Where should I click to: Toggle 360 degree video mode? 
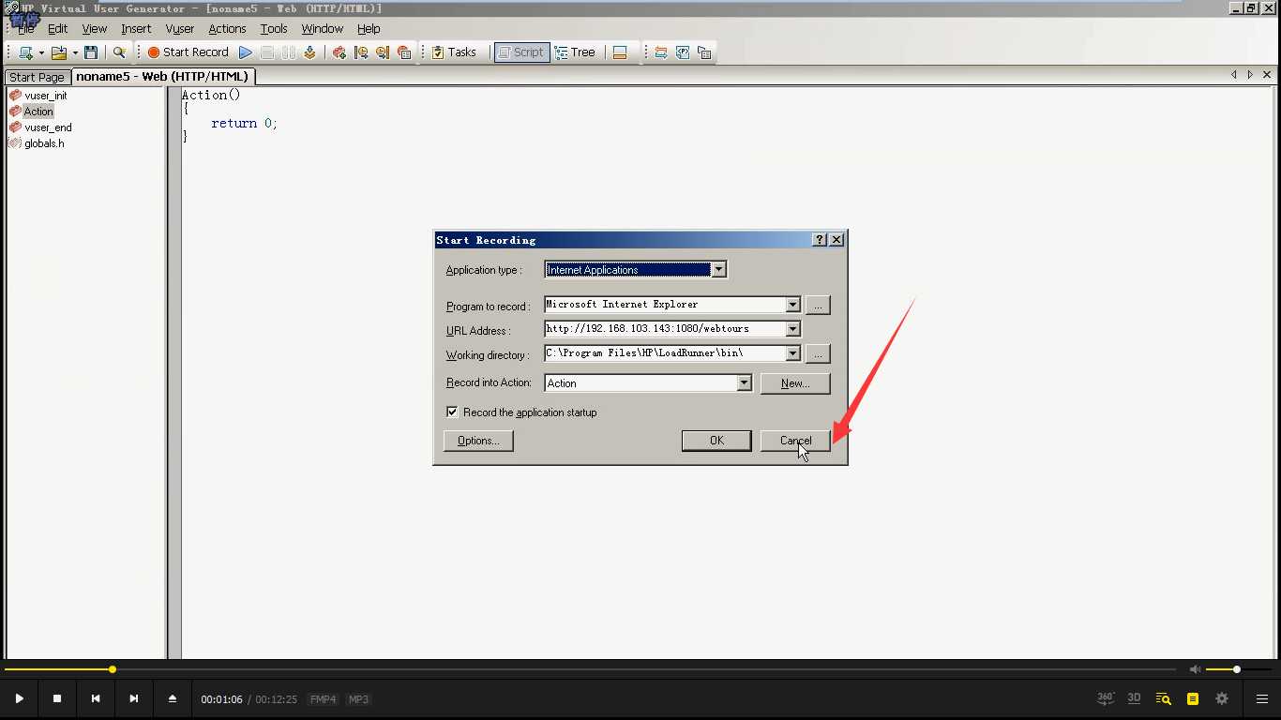coord(1106,698)
